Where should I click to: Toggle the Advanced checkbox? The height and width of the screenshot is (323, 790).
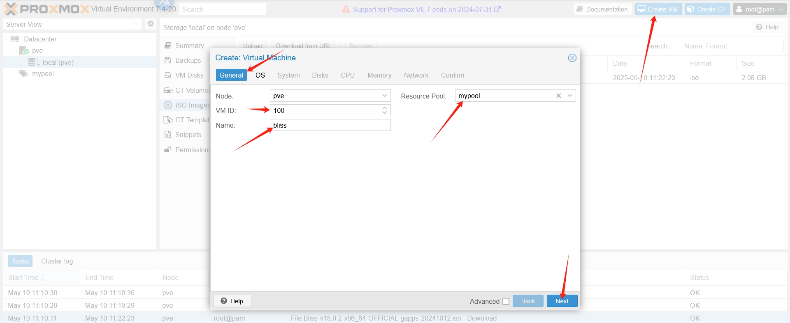click(506, 301)
